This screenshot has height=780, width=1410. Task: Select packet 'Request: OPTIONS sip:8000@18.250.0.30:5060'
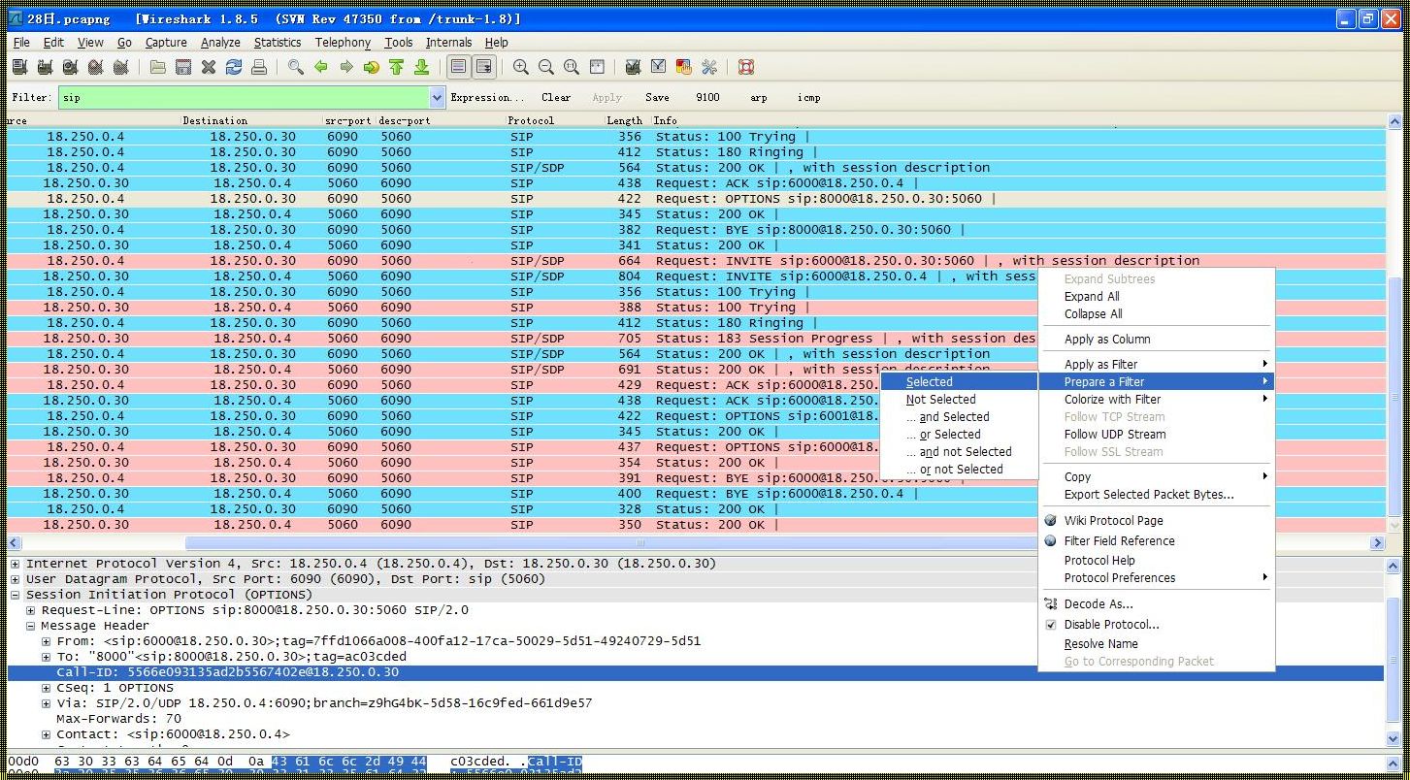696,199
